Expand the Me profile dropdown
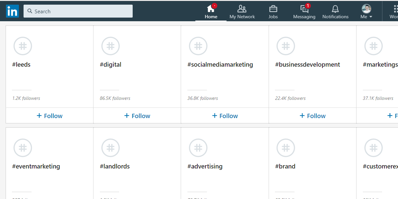Image resolution: width=398 pixels, height=199 pixels. (x=366, y=11)
